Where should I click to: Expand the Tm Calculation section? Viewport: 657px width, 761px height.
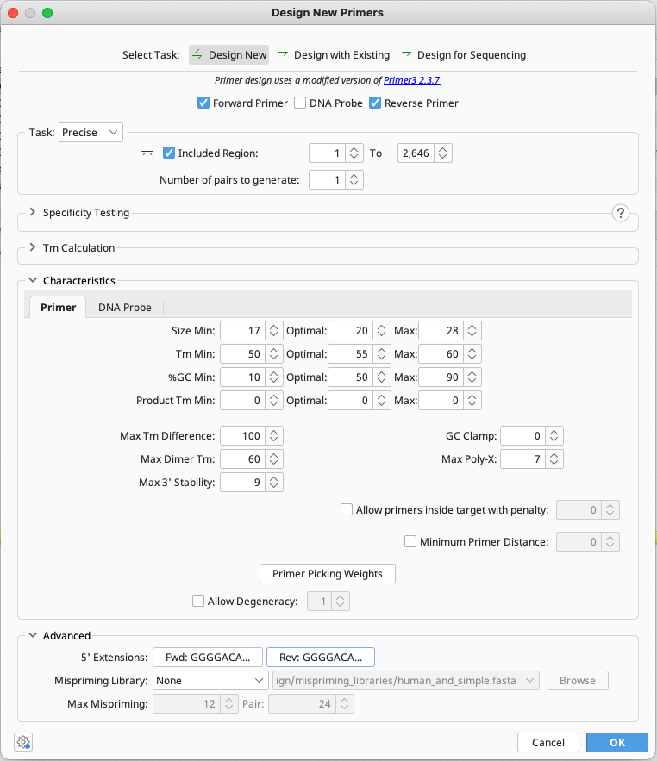pyautogui.click(x=32, y=248)
